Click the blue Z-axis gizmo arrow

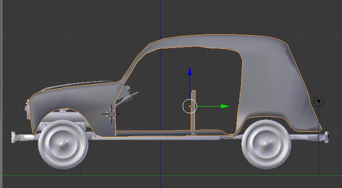coord(190,72)
